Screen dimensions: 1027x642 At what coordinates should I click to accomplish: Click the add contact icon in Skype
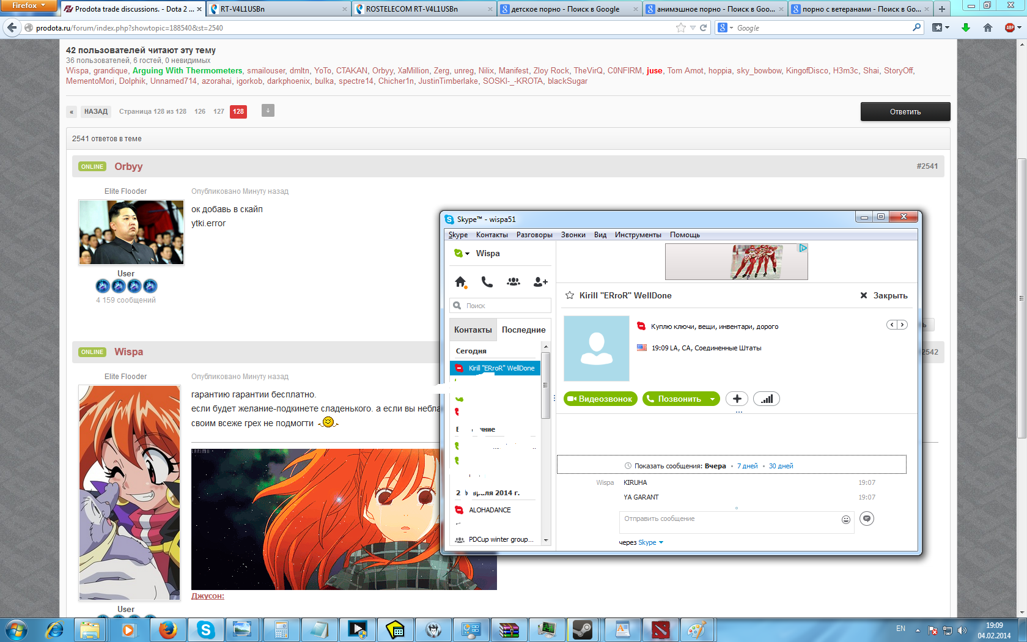click(x=540, y=282)
